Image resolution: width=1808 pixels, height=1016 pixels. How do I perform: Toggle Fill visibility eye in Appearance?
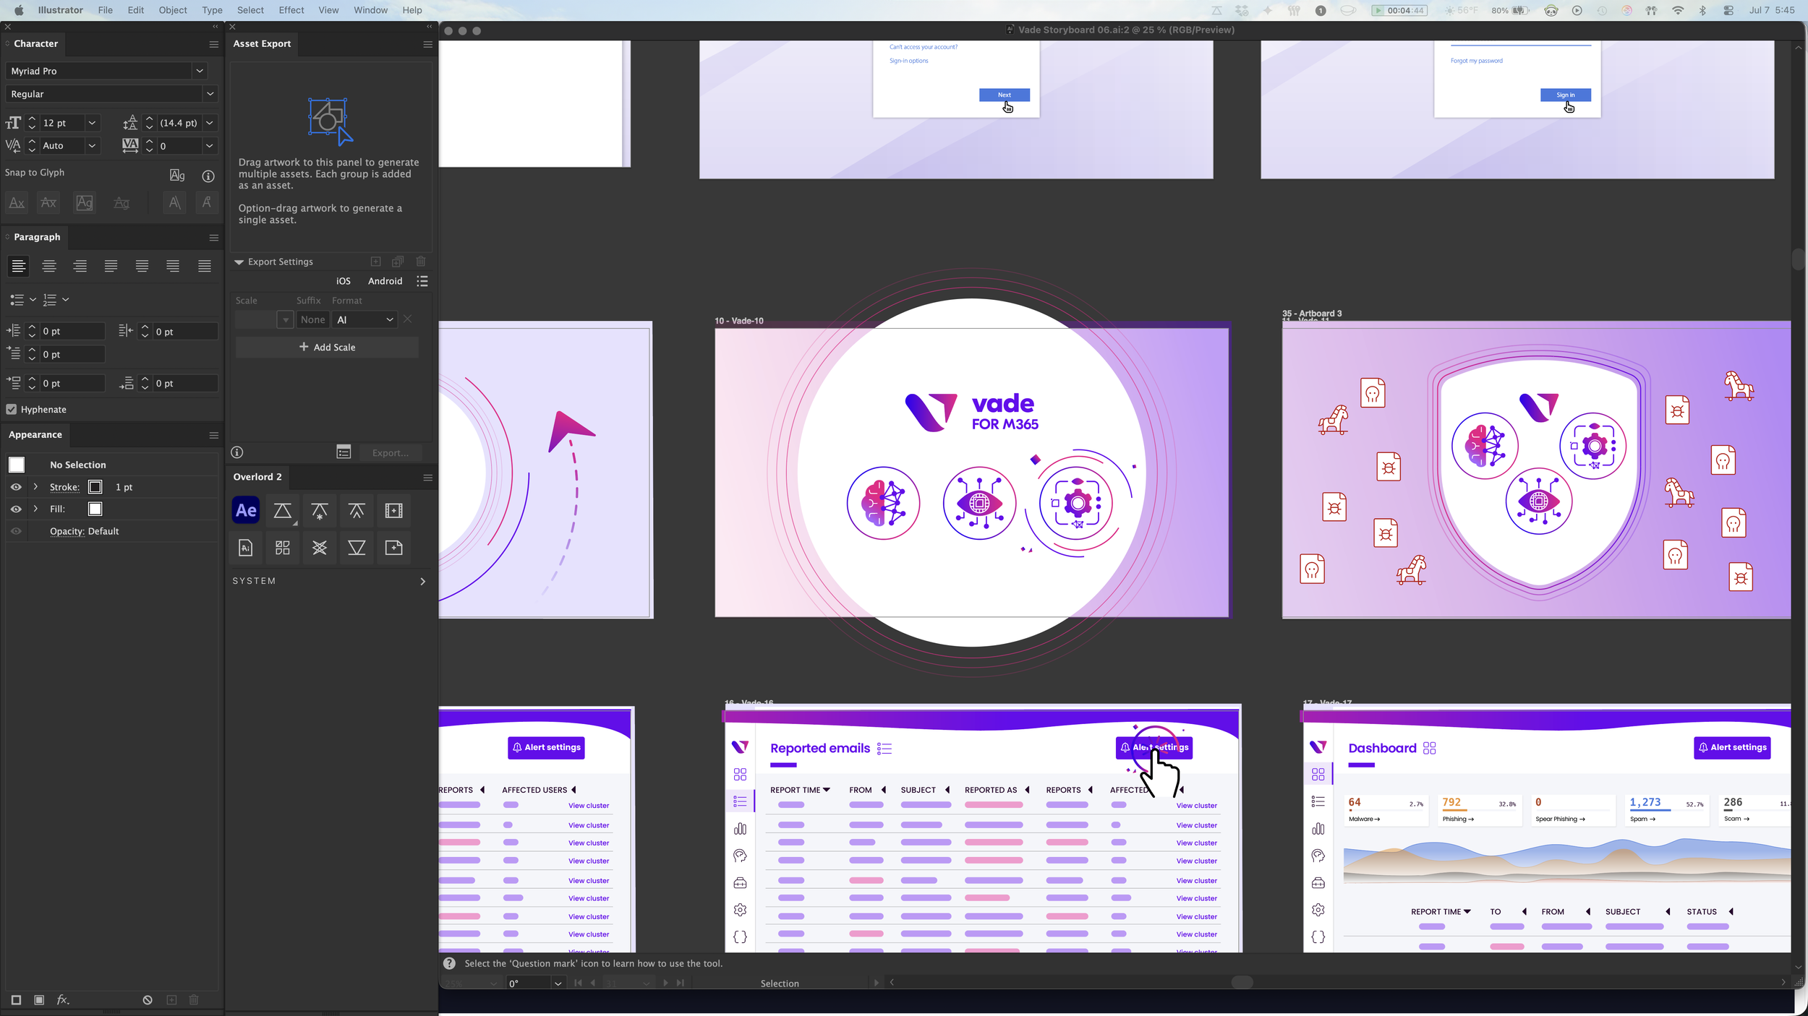coord(16,509)
